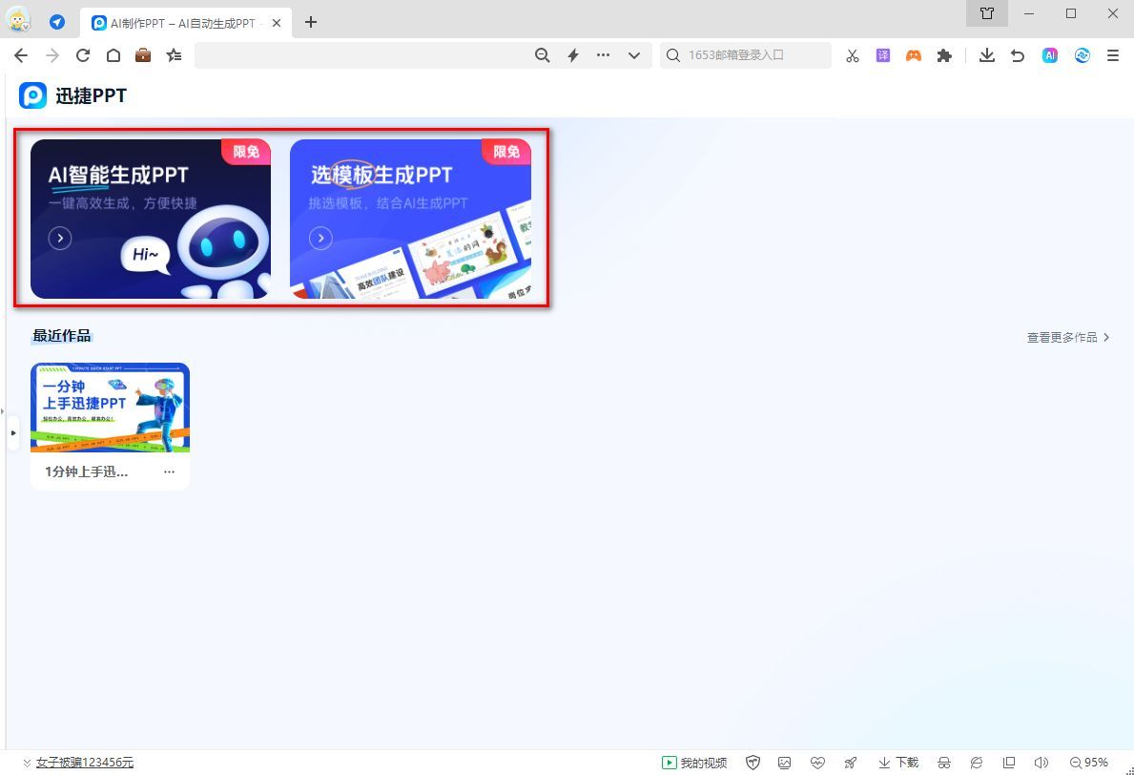Click the user avatar in title bar
This screenshot has height=775, width=1134.
(x=18, y=21)
